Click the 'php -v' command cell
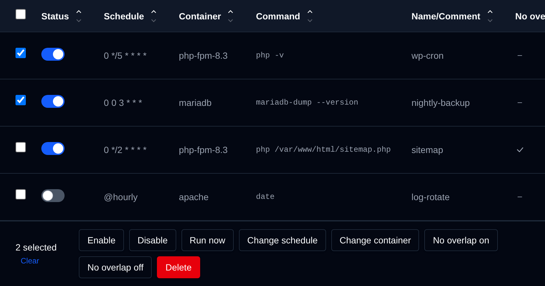The height and width of the screenshot is (286, 545). click(x=270, y=55)
